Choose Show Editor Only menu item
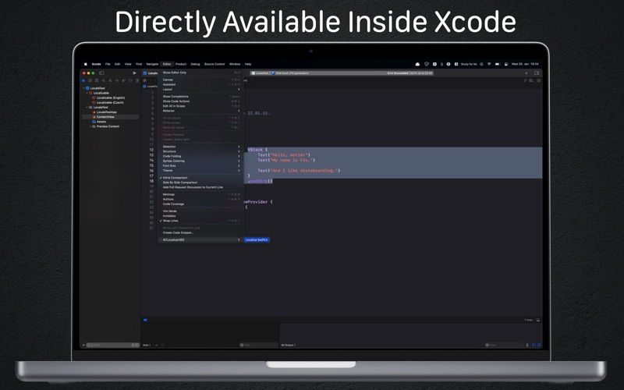624x390 pixels. pyautogui.click(x=199, y=73)
